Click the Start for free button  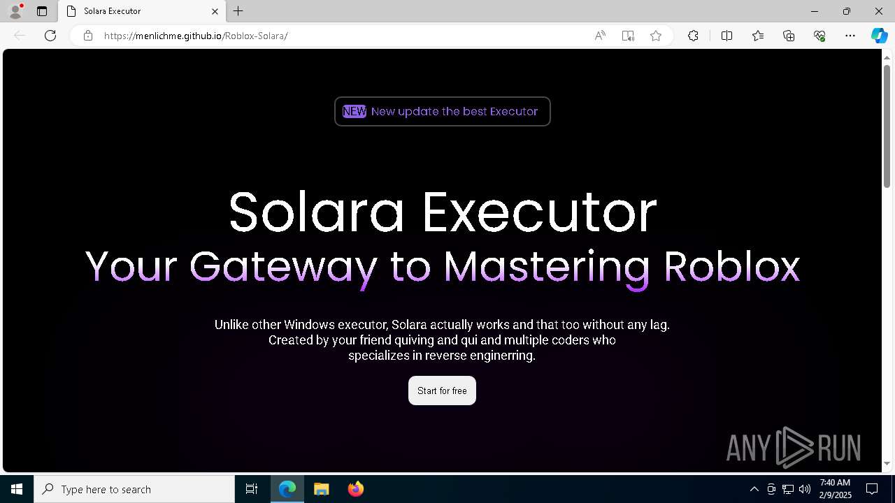[442, 391]
